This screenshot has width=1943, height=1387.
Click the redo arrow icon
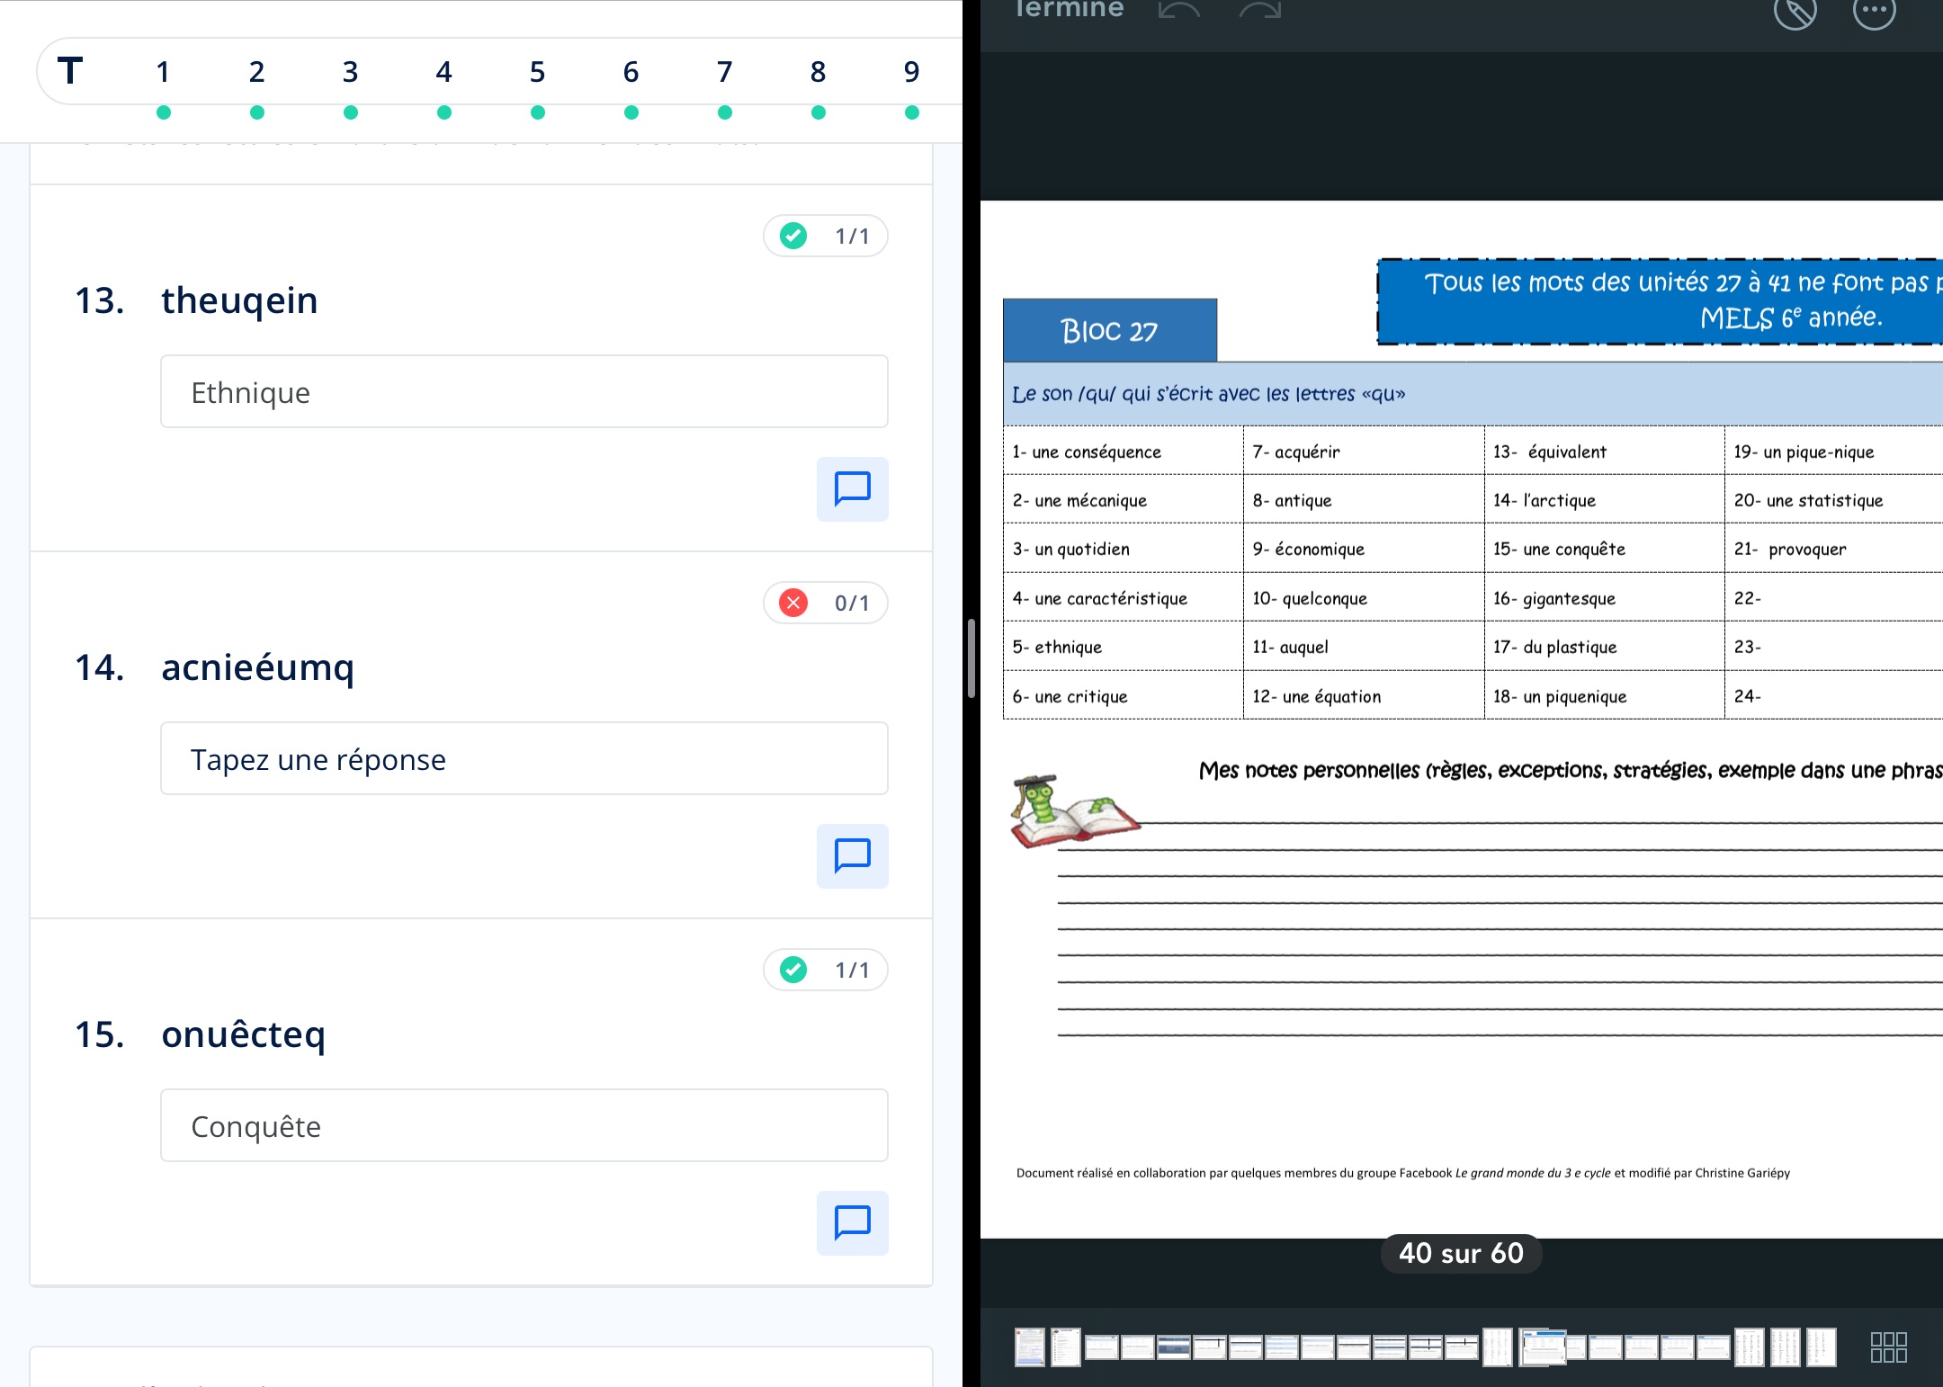tap(1260, 11)
